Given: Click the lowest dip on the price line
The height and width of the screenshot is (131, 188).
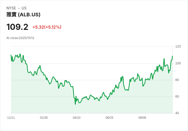Looking at the screenshot, I should pos(75,104).
